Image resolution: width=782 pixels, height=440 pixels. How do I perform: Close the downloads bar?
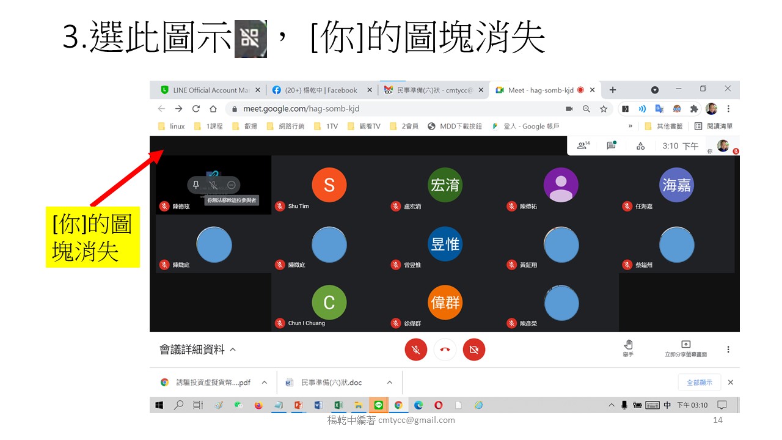click(730, 383)
